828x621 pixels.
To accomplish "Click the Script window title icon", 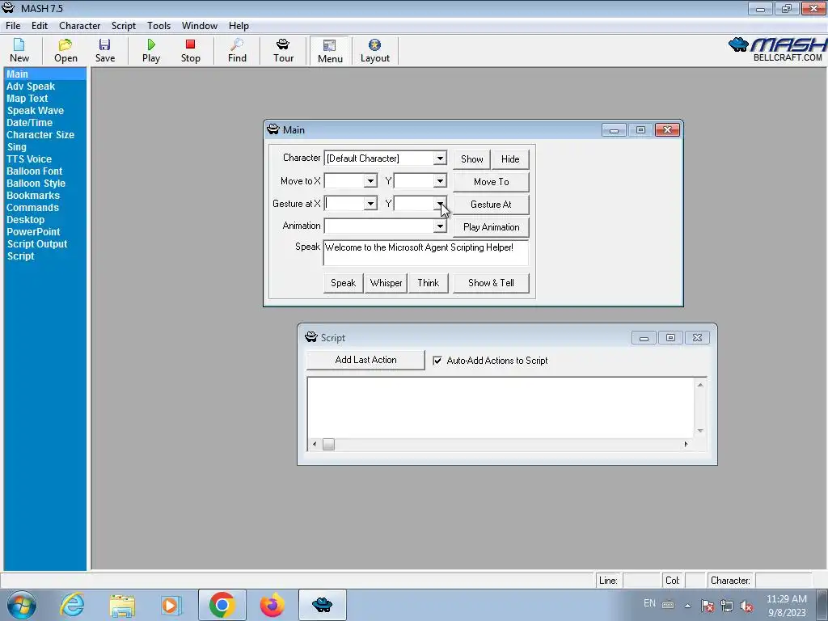I will coord(311,337).
